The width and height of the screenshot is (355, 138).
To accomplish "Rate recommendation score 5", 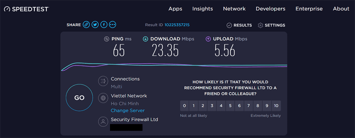I will [230, 106].
